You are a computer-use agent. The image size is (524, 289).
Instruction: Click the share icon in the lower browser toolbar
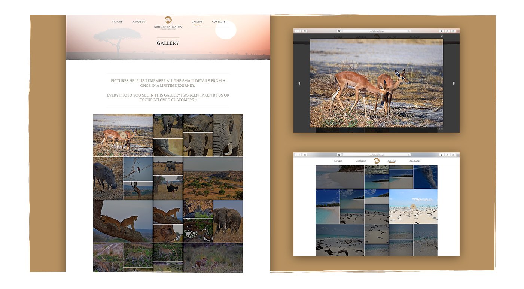click(447, 155)
